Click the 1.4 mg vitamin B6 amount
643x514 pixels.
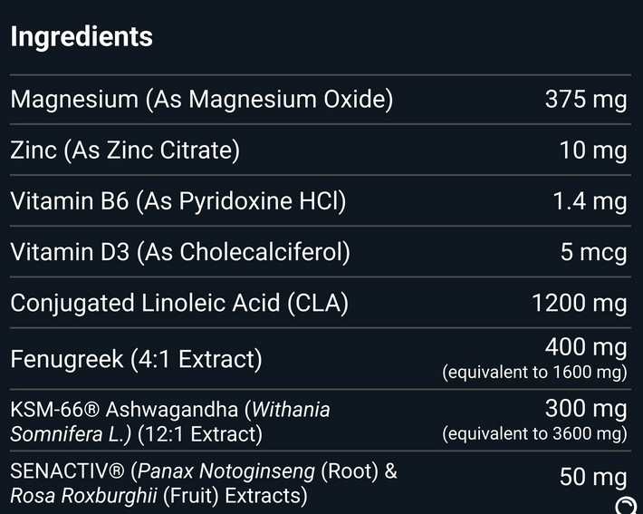tap(590, 201)
